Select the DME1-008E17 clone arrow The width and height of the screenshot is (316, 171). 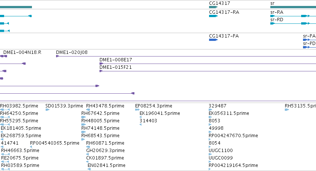101,64
